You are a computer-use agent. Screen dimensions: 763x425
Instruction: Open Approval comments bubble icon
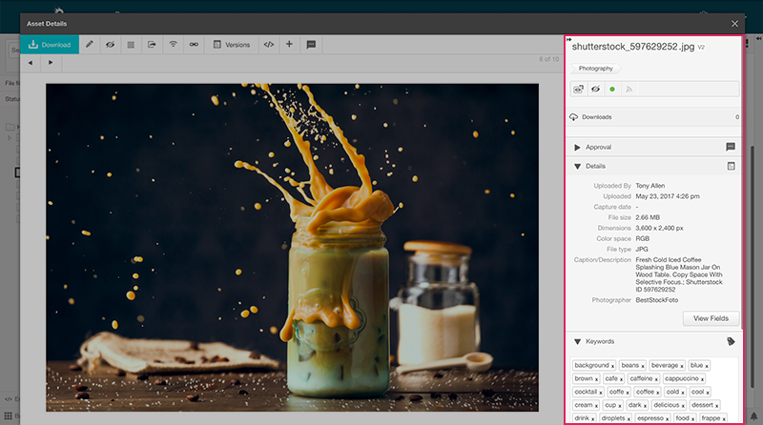tap(731, 147)
